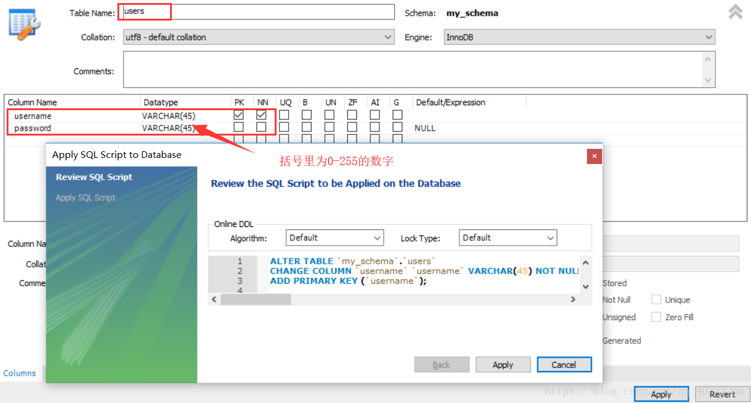The image size is (751, 403).
Task: Enable AI checkbox for username row
Action: [x=375, y=114]
